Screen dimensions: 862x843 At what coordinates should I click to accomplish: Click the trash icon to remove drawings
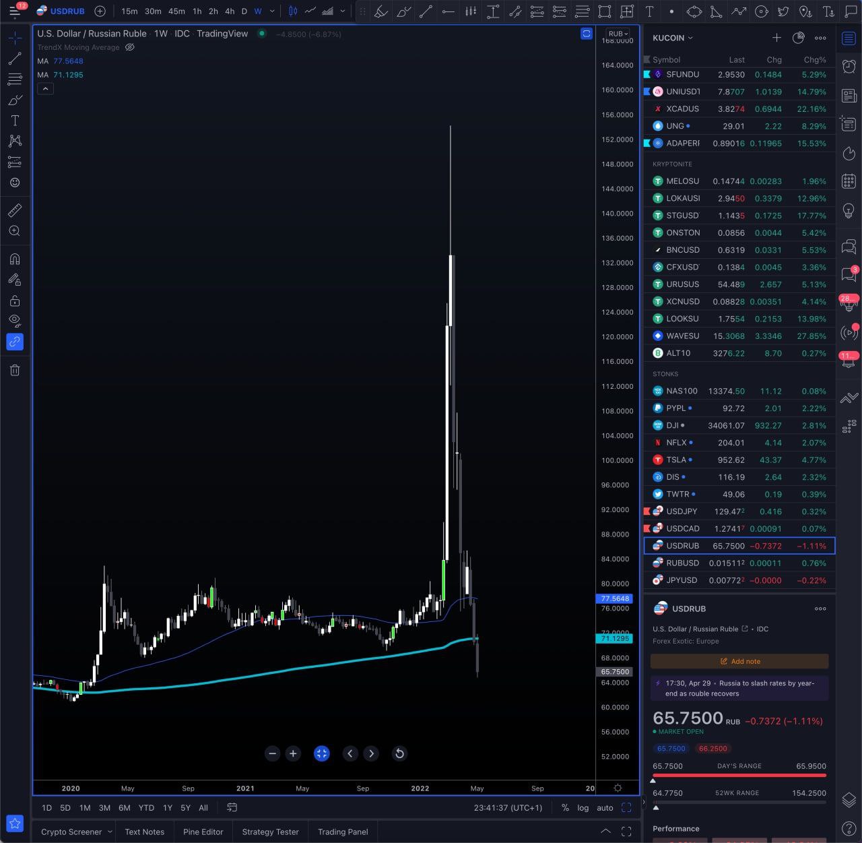[x=15, y=370]
